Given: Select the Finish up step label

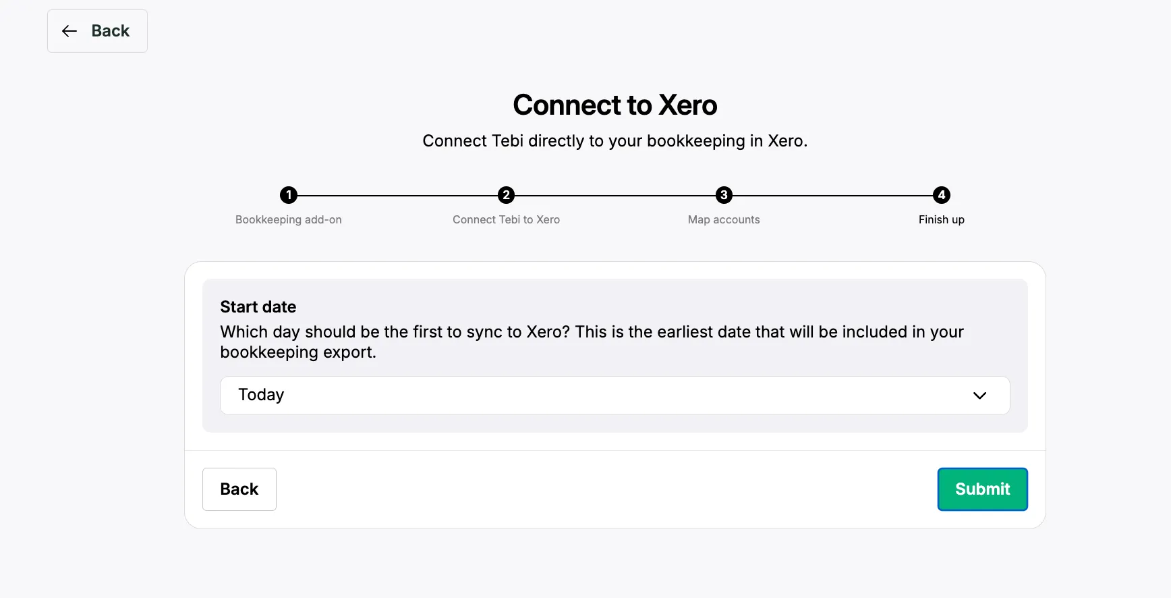Looking at the screenshot, I should coord(942,219).
